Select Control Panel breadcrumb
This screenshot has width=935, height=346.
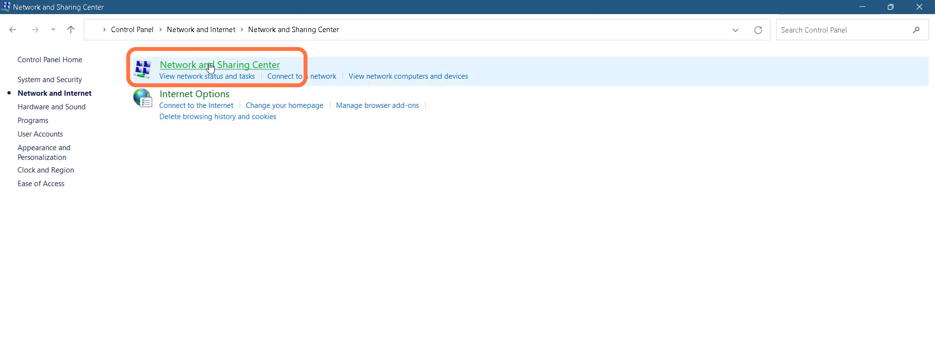132,30
